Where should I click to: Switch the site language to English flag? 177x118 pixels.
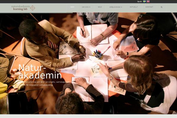pos(148,1)
